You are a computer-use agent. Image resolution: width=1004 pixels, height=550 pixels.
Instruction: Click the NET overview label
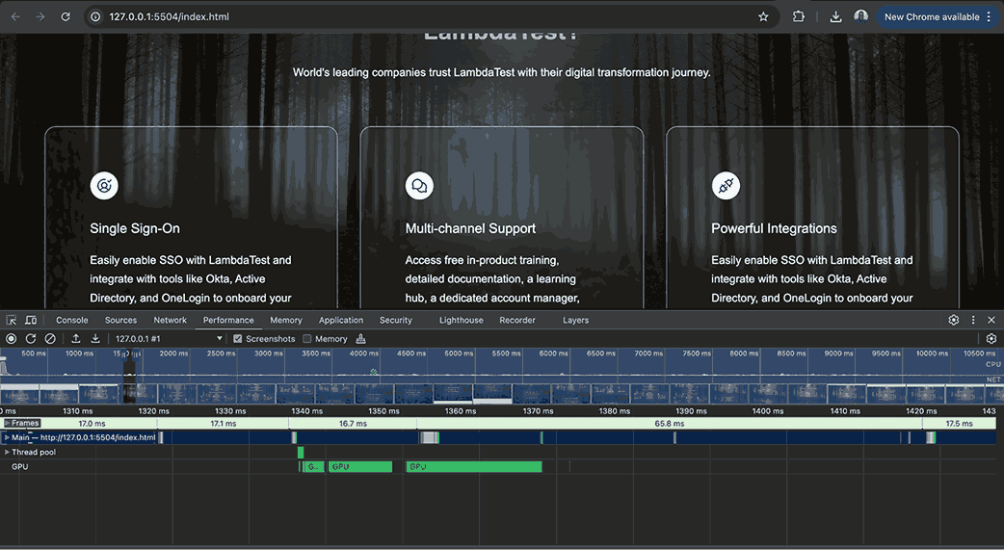pos(993,380)
